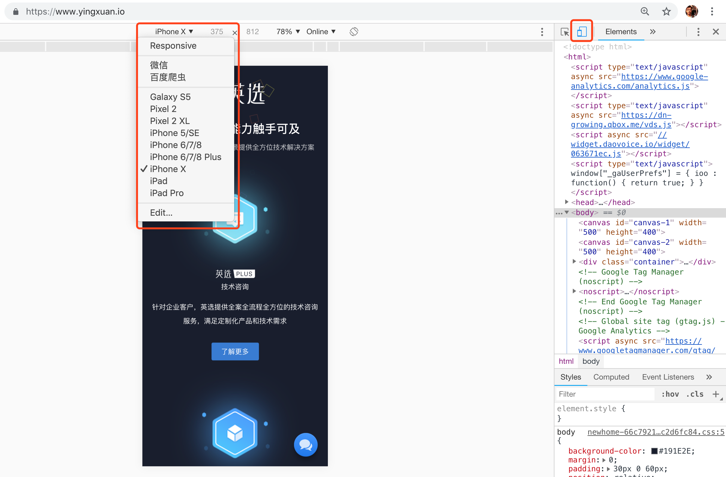Expand the padding property triangle
726x477 pixels.
609,469
